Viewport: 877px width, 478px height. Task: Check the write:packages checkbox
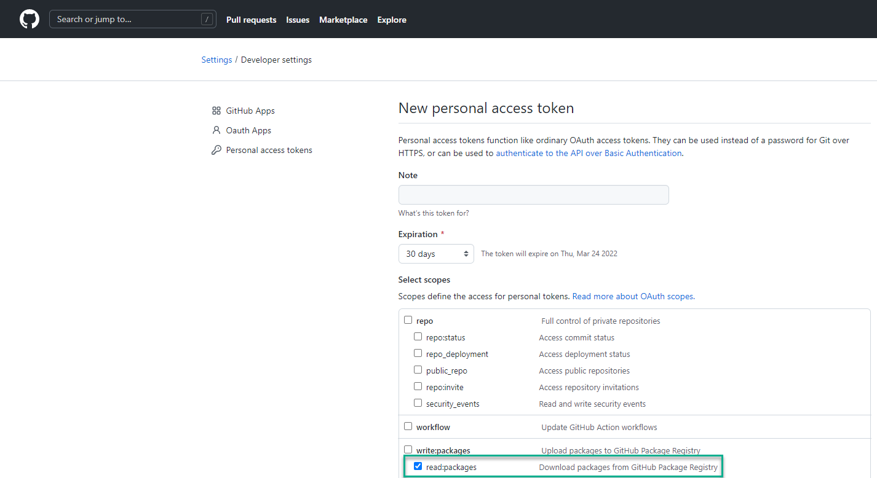pyautogui.click(x=408, y=450)
